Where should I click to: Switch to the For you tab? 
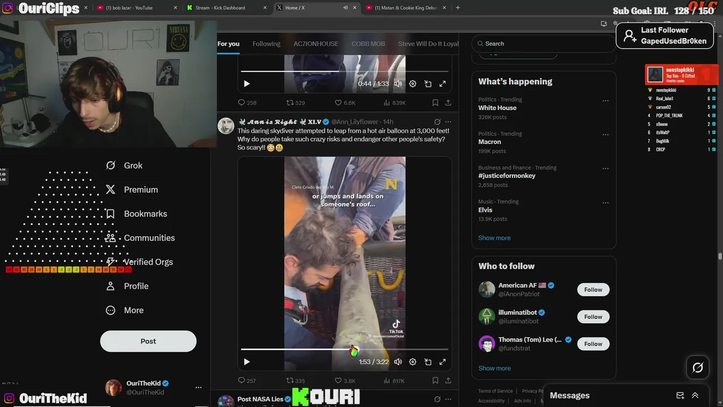(x=228, y=44)
